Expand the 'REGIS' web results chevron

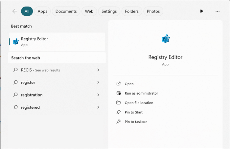[98, 70]
